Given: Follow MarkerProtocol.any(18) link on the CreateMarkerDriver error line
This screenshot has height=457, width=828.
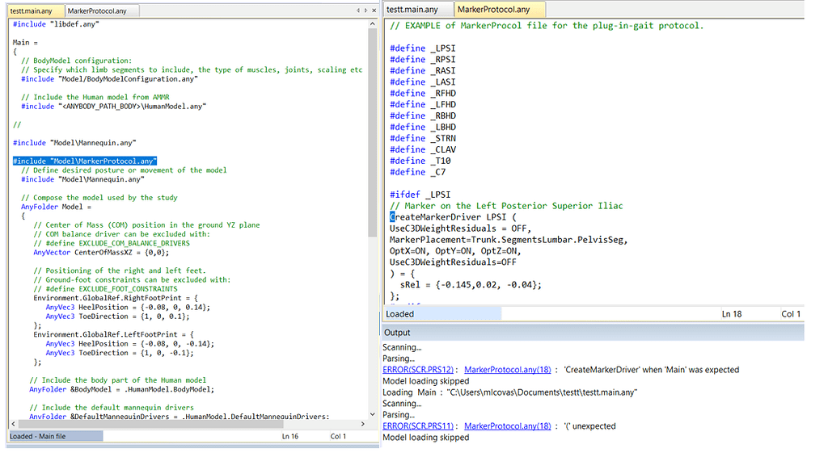Looking at the screenshot, I should coord(507,370).
